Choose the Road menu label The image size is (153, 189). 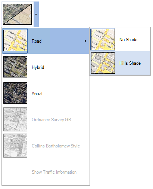pos(37,41)
